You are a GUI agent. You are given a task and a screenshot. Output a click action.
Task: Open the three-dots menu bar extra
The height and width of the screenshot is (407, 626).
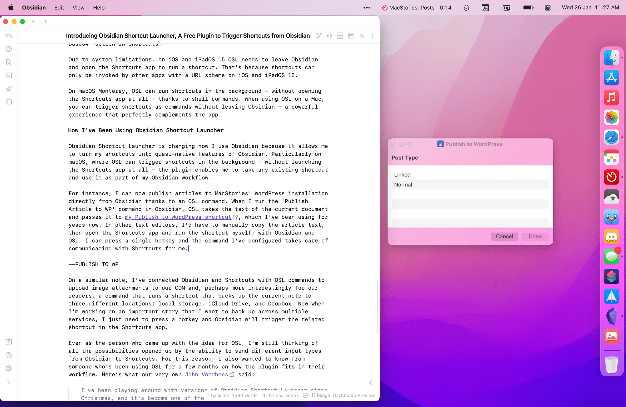tap(367, 8)
